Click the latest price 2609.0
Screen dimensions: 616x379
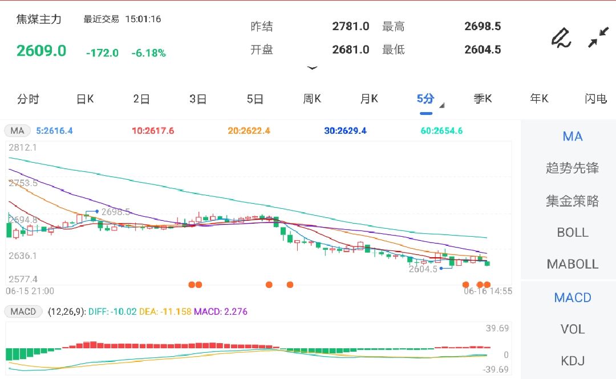click(x=41, y=51)
